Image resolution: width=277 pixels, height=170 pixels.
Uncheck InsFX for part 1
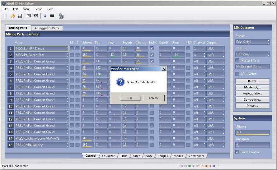(152, 48)
